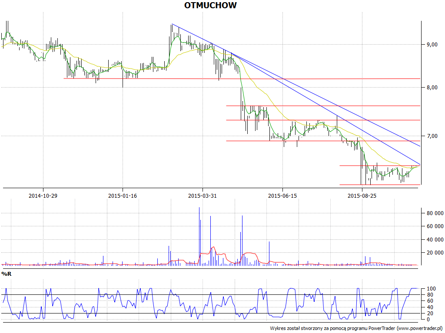Click the 60 000 volume axis label
Screen dimensions: 445x333
pyautogui.click(x=434, y=226)
